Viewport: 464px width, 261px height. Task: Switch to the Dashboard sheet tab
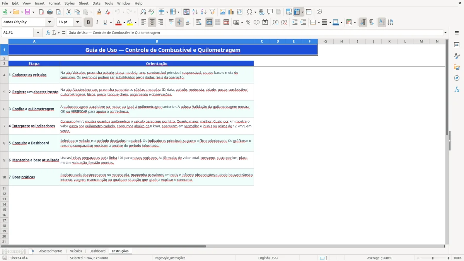[x=97, y=251]
